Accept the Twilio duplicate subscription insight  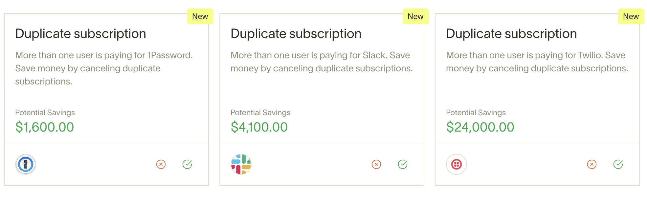click(x=618, y=164)
